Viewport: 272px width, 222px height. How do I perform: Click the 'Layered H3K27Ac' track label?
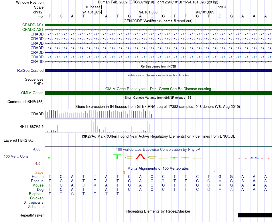pos(19,140)
